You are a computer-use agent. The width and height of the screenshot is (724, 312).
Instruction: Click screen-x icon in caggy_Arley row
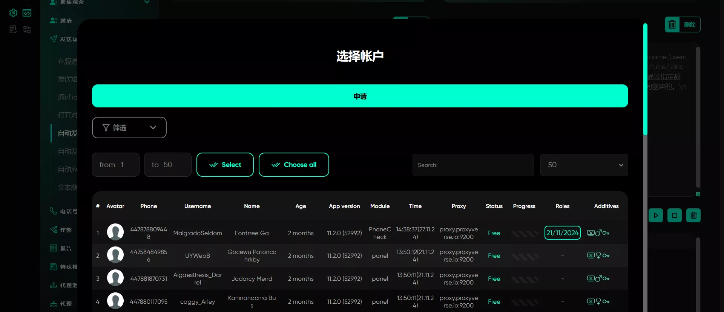click(591, 302)
